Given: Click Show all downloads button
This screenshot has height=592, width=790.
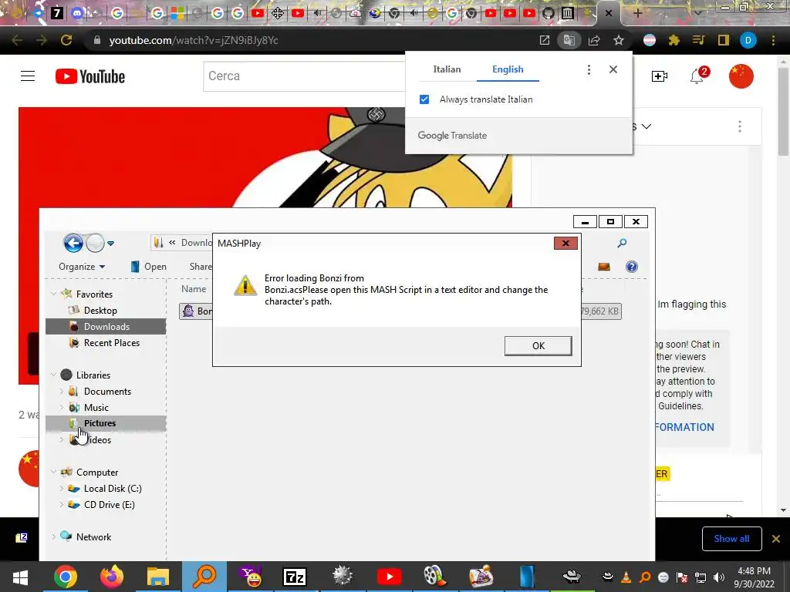Looking at the screenshot, I should click(x=731, y=539).
